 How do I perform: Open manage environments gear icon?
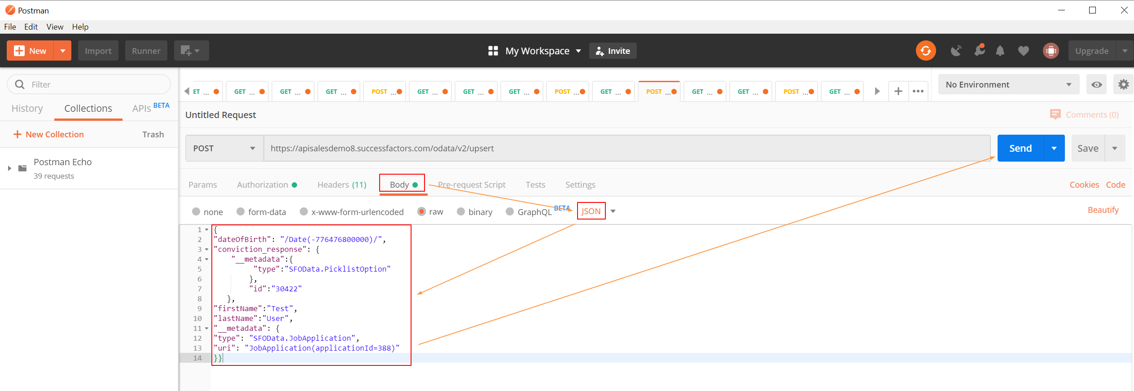1123,84
